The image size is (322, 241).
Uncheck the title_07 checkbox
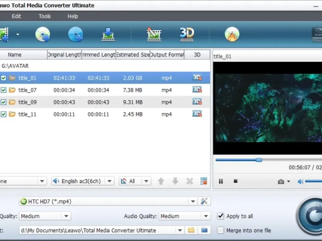click(x=4, y=90)
